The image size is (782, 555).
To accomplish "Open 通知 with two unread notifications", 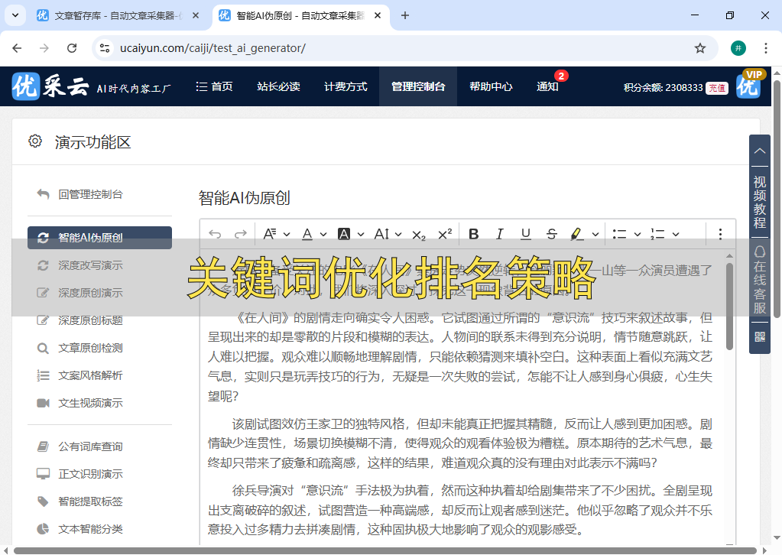I will pyautogui.click(x=547, y=86).
